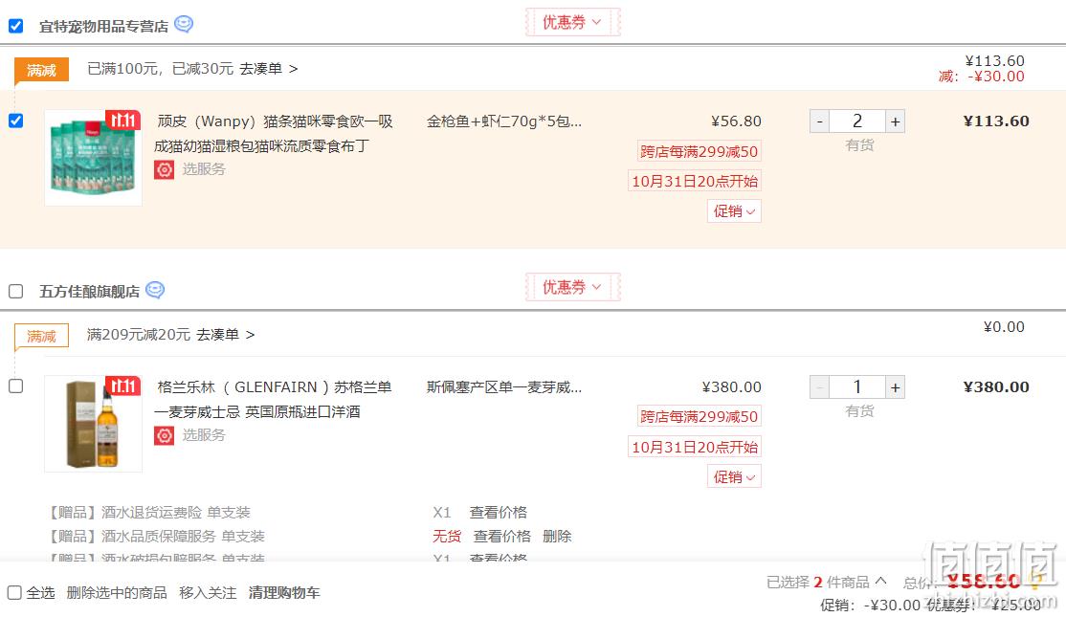Click the whisky quantity input field
1066x617 pixels.
[x=856, y=387]
